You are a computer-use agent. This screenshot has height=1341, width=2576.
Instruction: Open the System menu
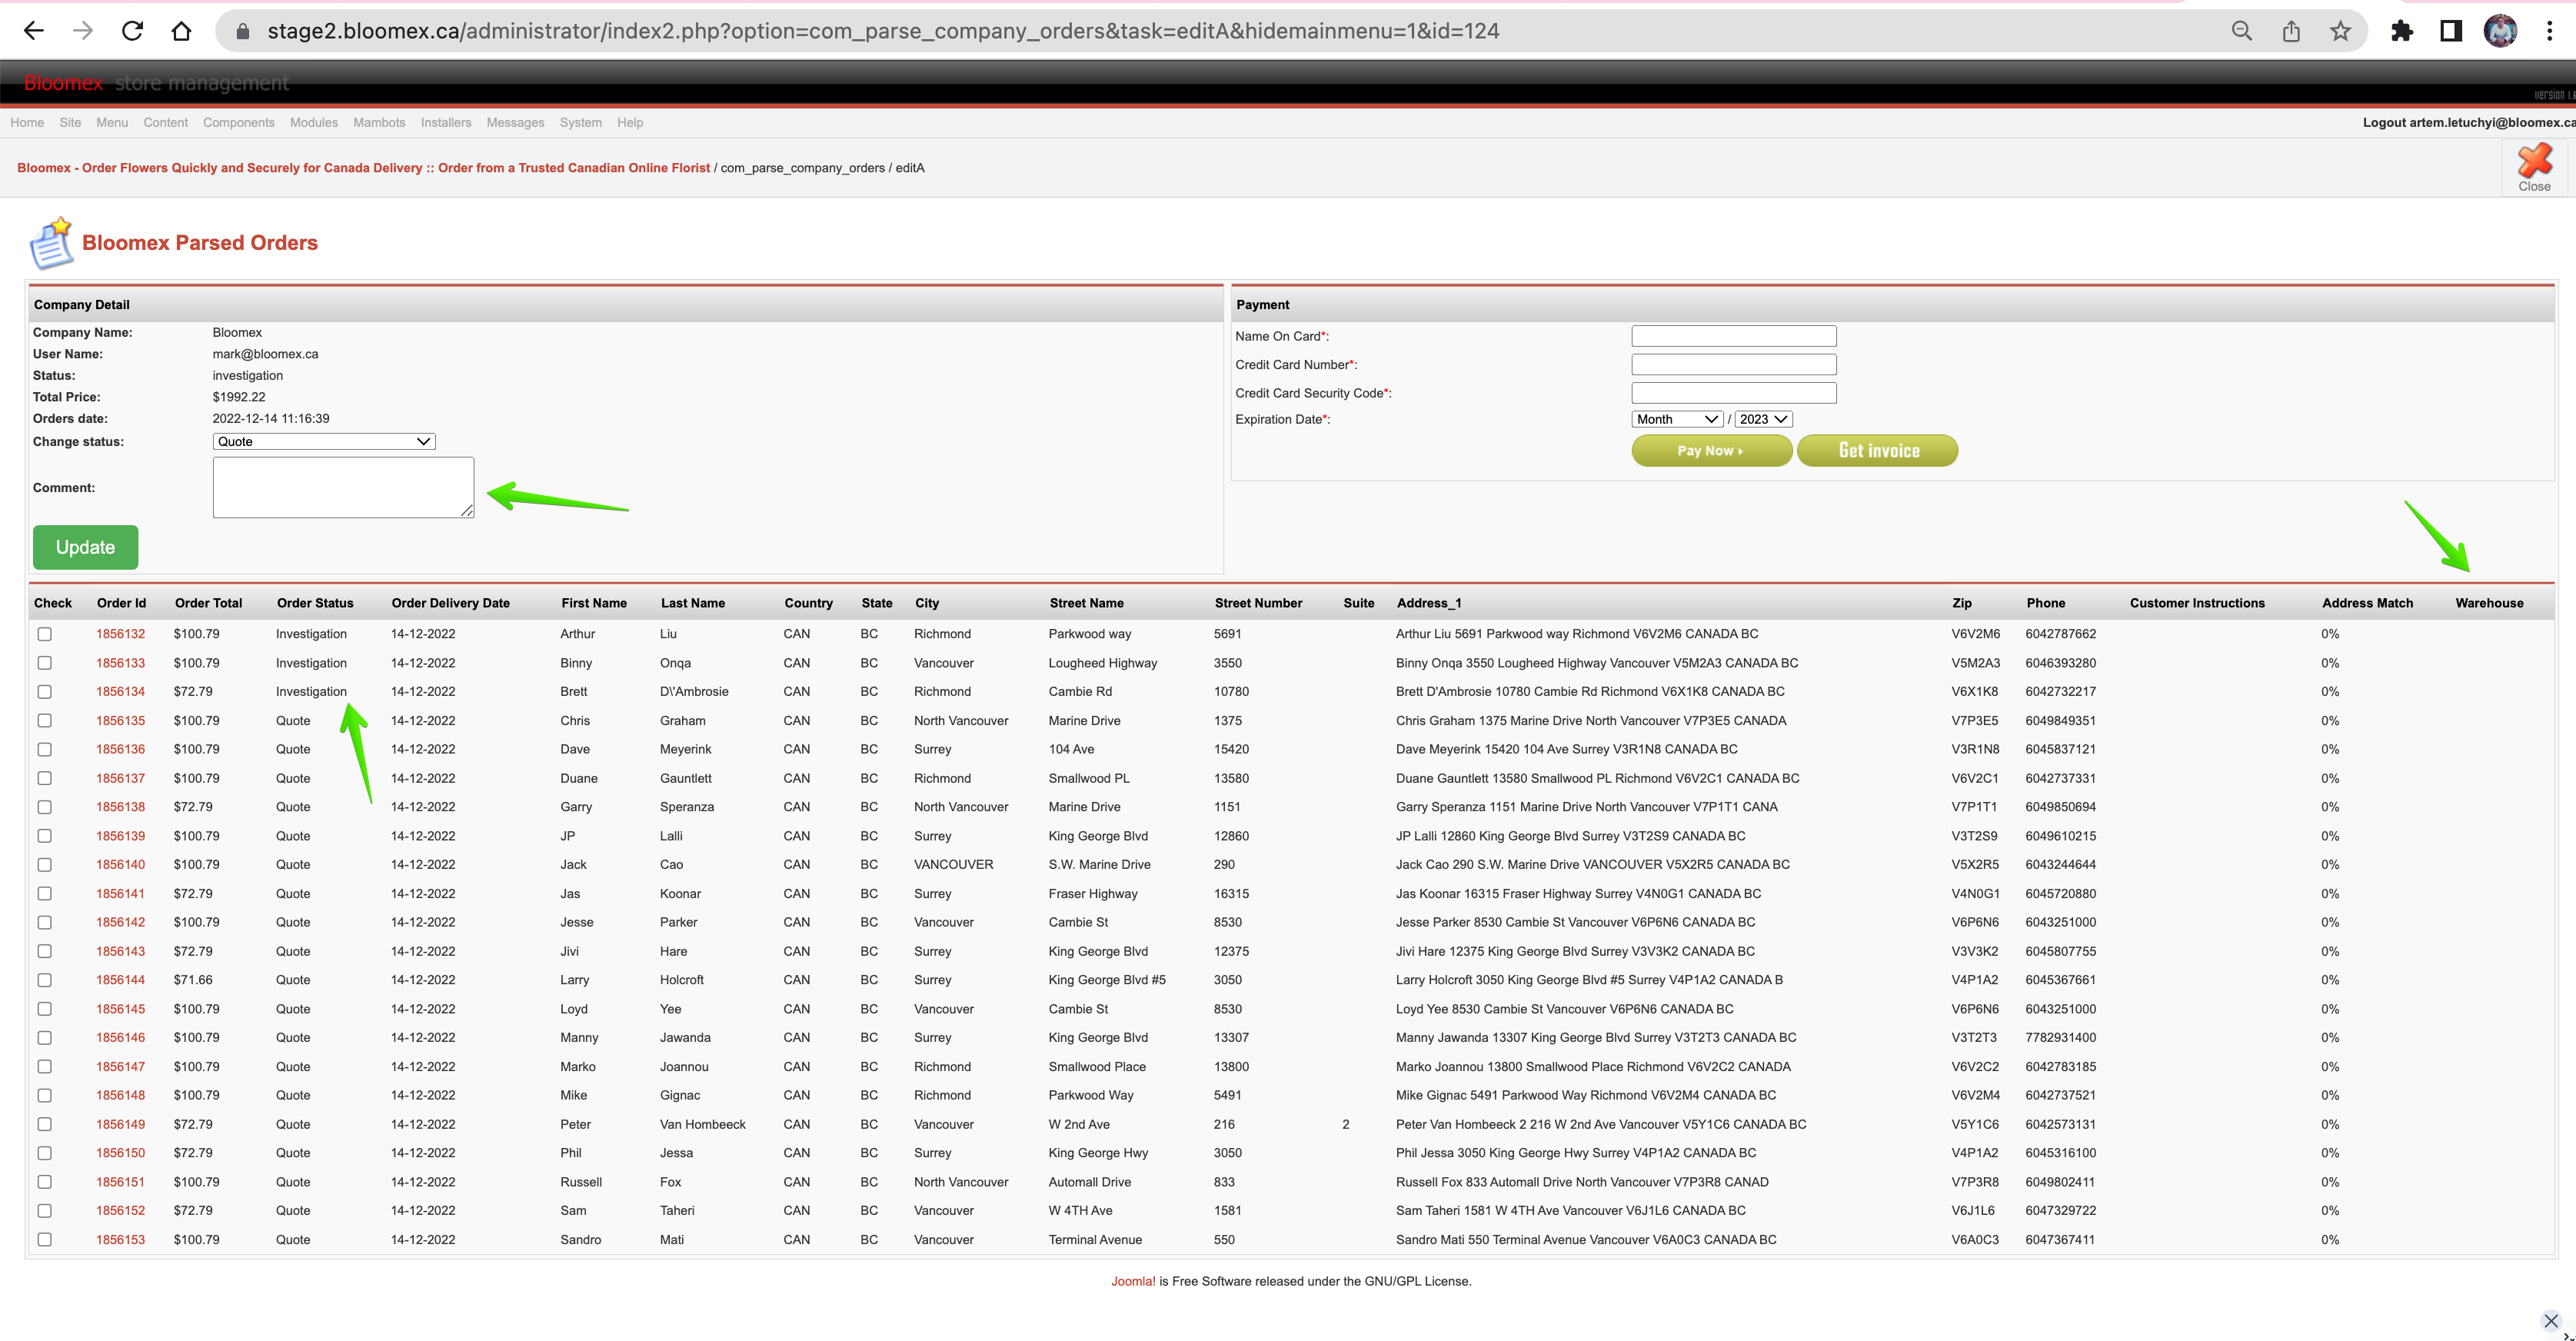pos(580,122)
